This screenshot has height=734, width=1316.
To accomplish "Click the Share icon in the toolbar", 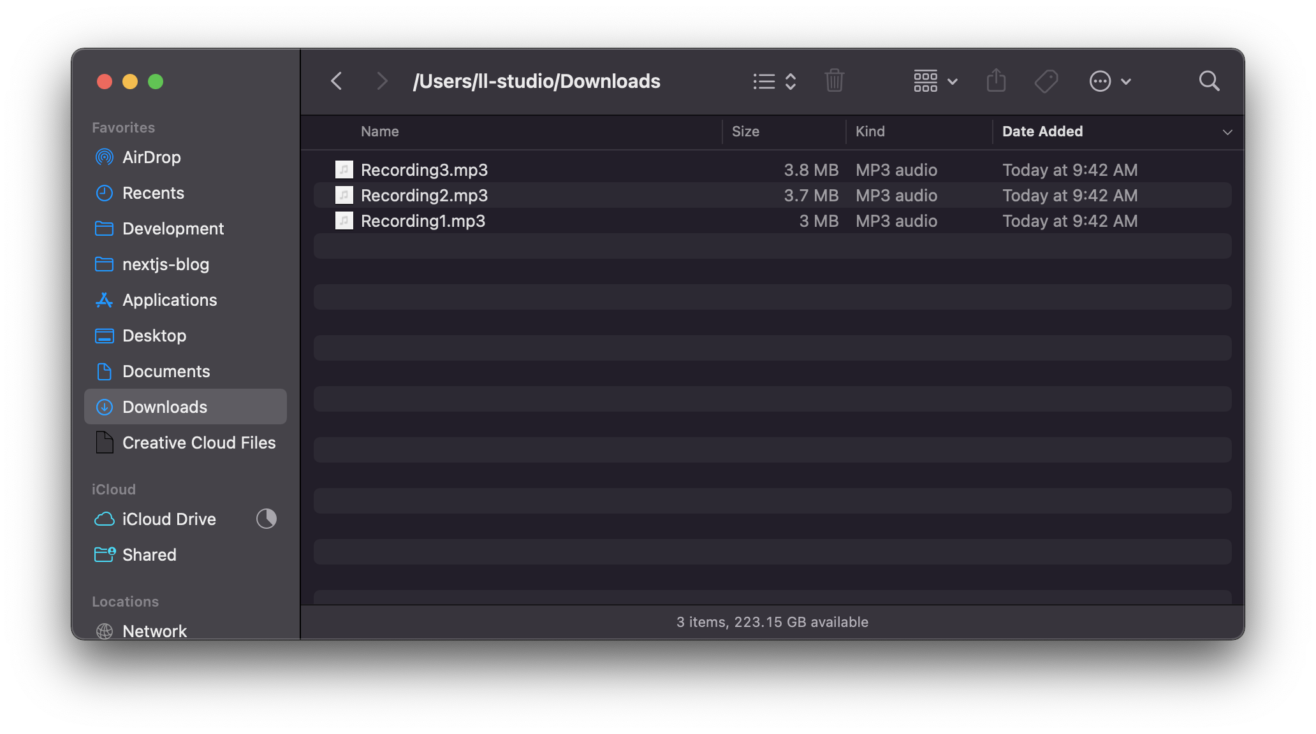I will click(x=996, y=81).
